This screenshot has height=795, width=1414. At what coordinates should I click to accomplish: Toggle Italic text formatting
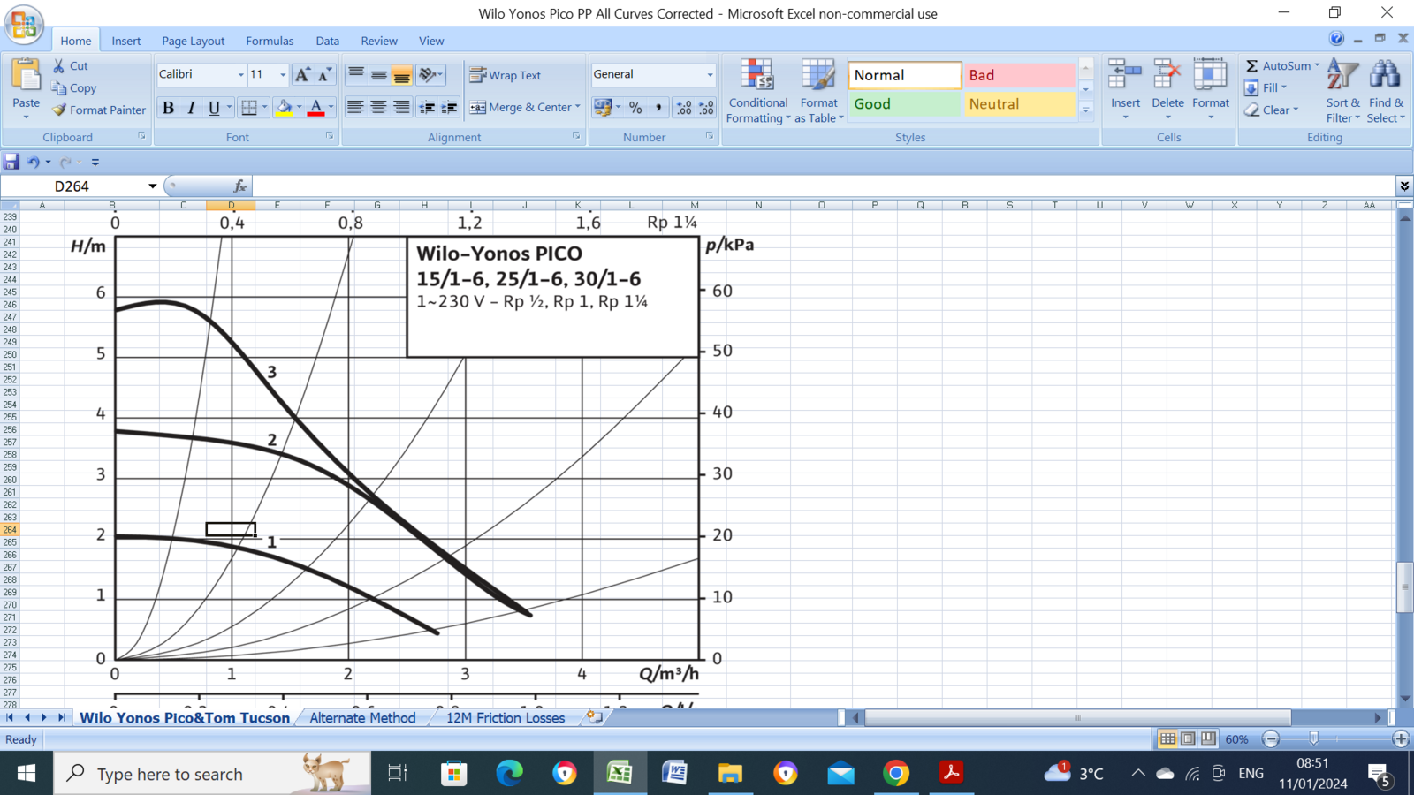pyautogui.click(x=191, y=108)
